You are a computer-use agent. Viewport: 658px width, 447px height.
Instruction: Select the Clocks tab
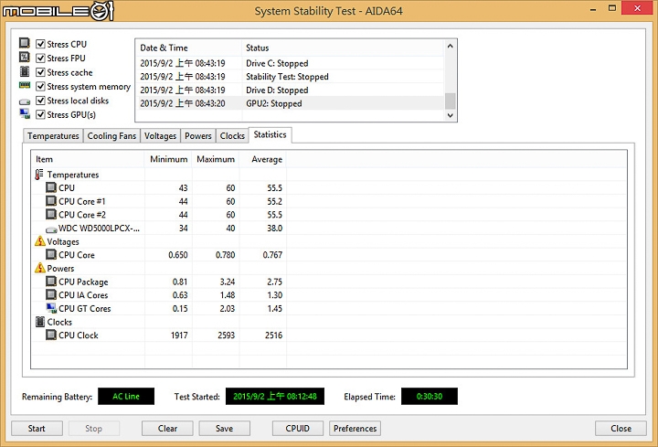point(232,136)
